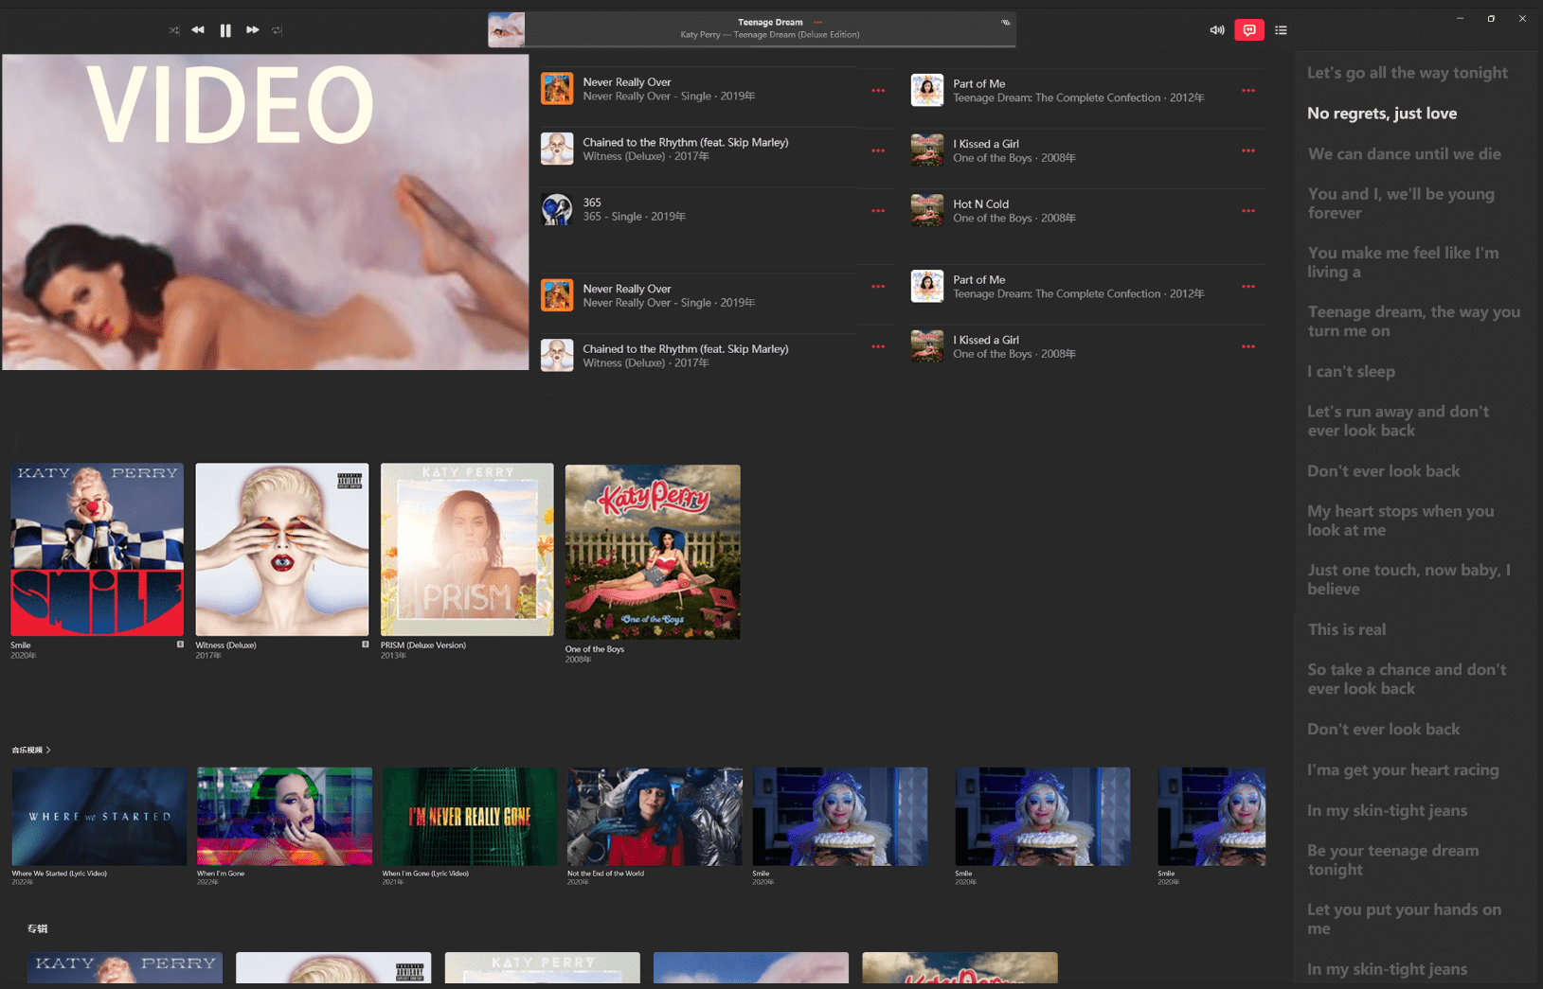Seek in the now-playing progress bar
The width and height of the screenshot is (1543, 989).
tap(770, 45)
